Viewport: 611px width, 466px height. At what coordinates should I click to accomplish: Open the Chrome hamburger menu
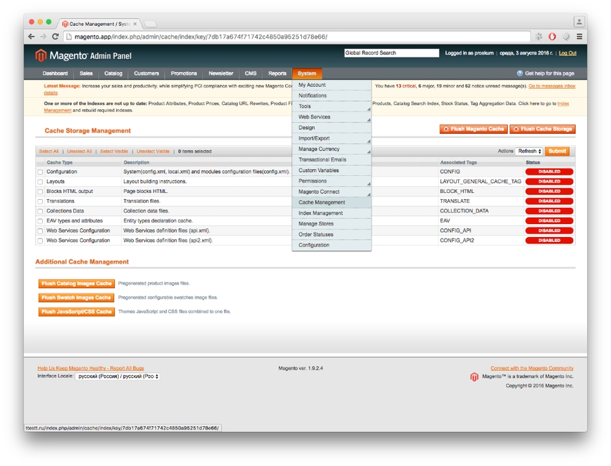[x=579, y=37]
